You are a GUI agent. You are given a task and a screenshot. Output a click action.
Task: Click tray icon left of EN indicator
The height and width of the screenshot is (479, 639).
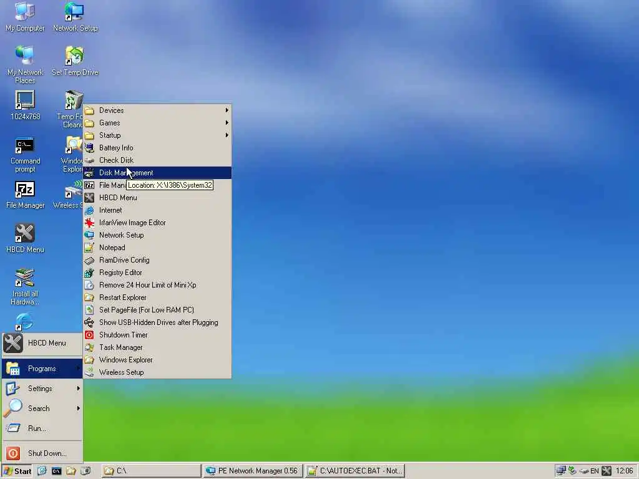tap(583, 472)
